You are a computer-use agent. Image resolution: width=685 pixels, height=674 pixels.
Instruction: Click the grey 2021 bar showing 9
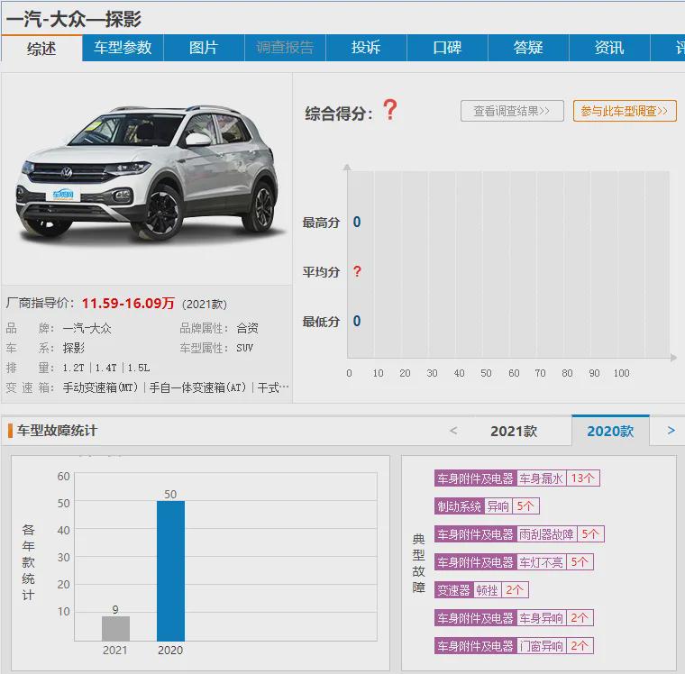click(115, 629)
